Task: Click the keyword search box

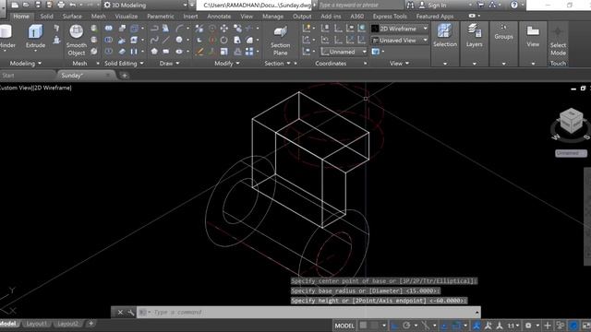Action: click(x=360, y=5)
